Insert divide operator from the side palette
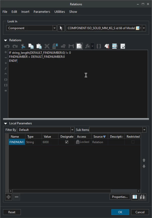 click(6, 69)
